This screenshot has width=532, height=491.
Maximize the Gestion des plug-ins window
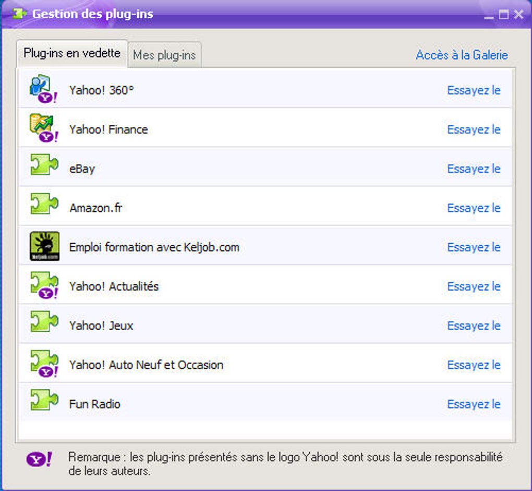pos(503,14)
